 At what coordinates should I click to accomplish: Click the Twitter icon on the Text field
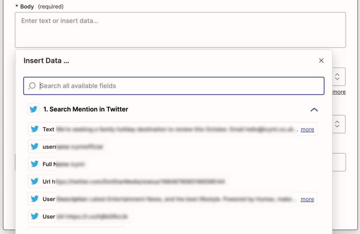pos(34,129)
